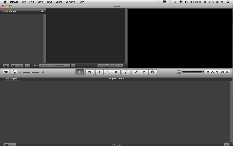Adjust the event thumbnail duration slider
Image resolution: width=233 pixels, height=146 pixels.
click(x=107, y=66)
